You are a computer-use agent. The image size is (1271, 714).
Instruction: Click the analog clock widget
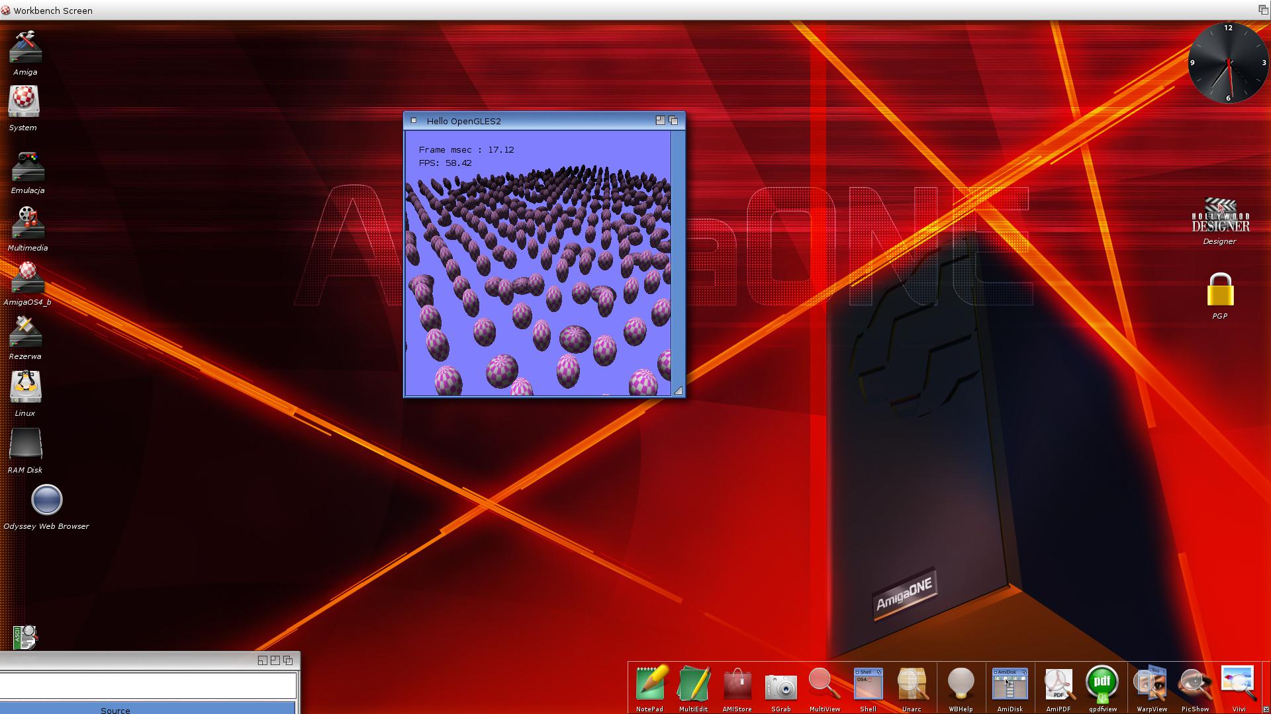click(1228, 63)
